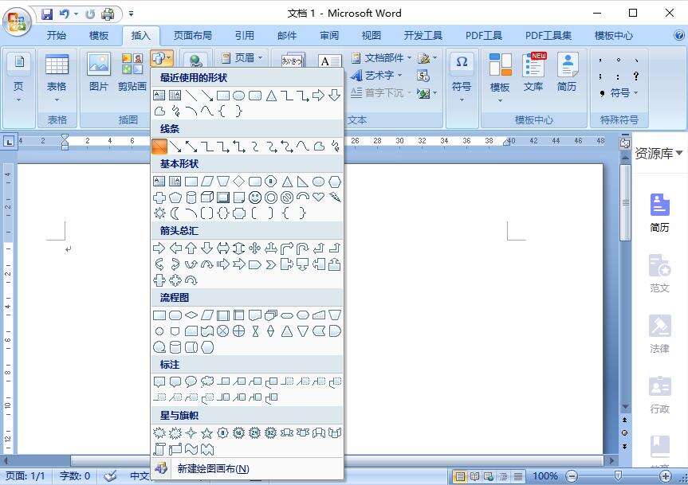Pick the Vertical Scroll shape in 星与旗帜

(x=159, y=449)
